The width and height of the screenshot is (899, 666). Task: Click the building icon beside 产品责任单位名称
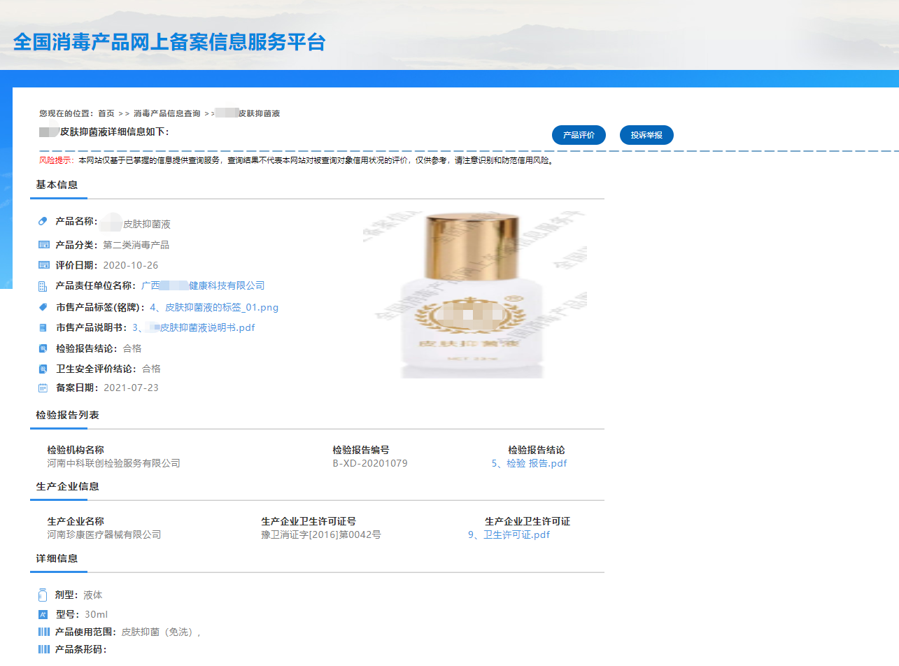click(x=43, y=286)
